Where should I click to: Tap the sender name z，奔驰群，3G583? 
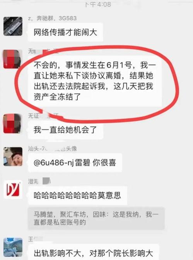pos(52,19)
